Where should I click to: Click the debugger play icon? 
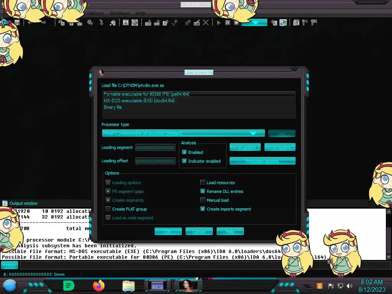[219, 23]
